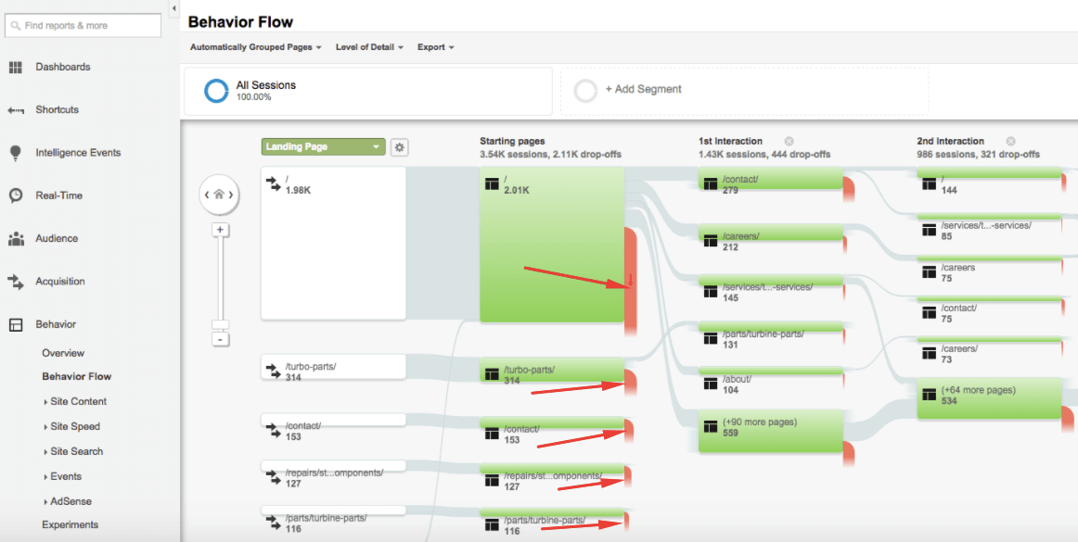
Task: Click the Dashboards grid icon
Action: 16,67
